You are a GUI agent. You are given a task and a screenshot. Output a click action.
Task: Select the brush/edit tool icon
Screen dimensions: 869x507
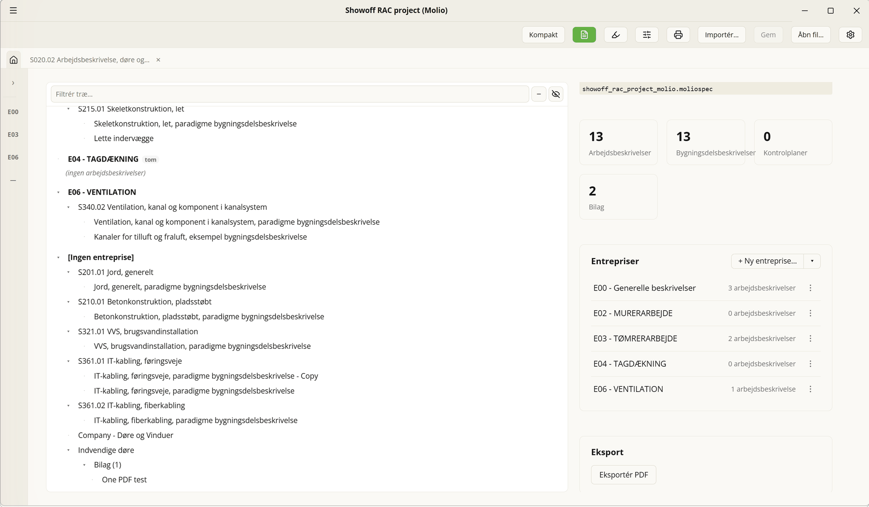[x=616, y=35]
